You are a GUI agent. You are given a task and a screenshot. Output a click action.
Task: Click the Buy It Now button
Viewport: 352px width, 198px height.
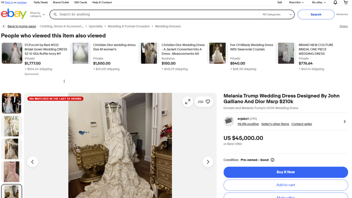click(x=285, y=172)
